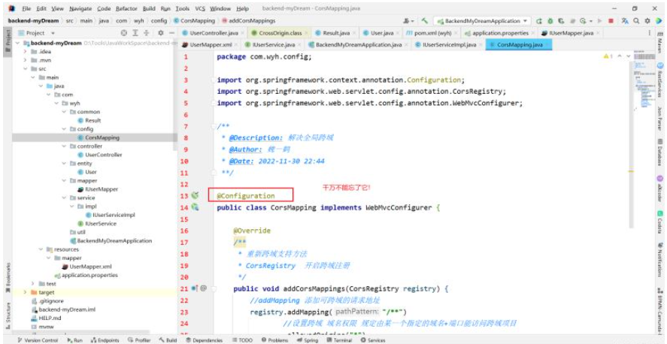Viewport: 667px width, 344px height.
Task: Open Version Control tool window
Action: click(40, 340)
